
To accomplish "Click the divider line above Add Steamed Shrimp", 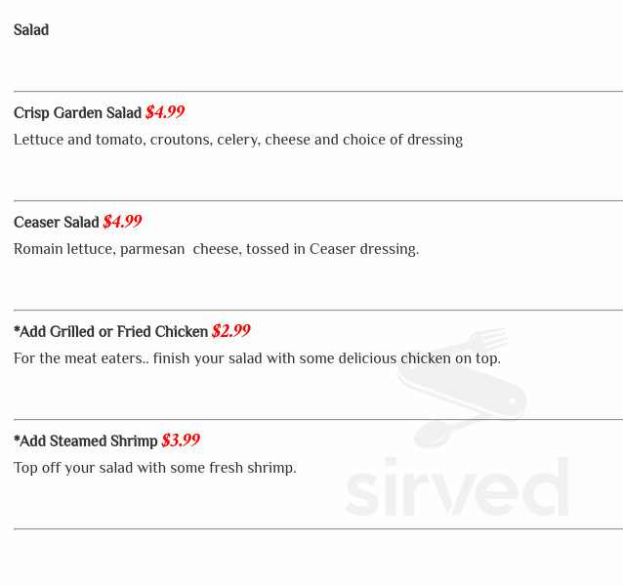I will coord(318,420).
